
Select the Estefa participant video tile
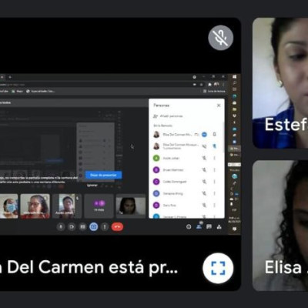280,83
